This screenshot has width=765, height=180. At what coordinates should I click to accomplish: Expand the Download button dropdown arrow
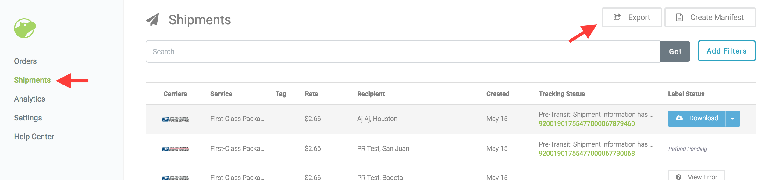point(732,119)
